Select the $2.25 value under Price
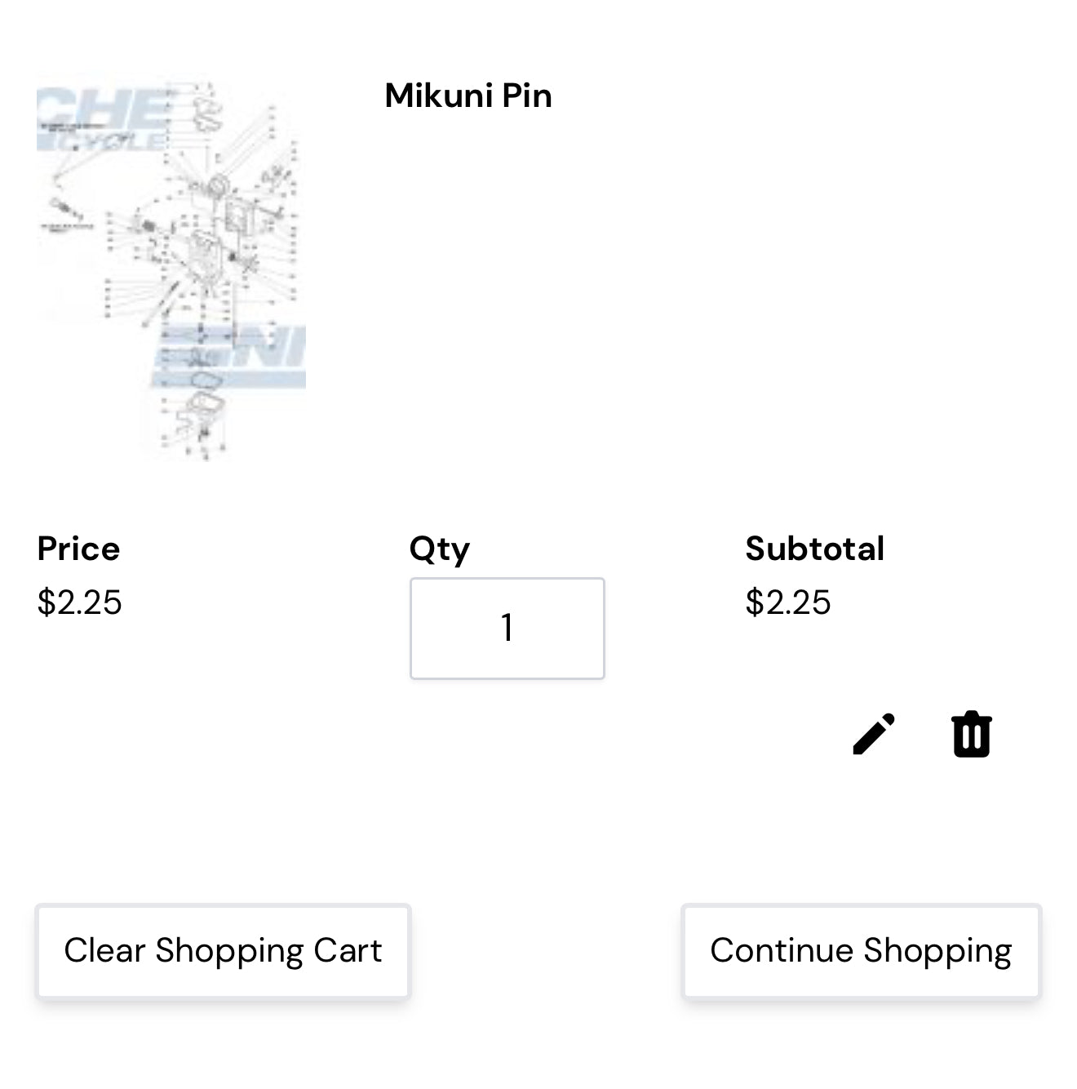This screenshot has width=1077, height=1089. coord(79,602)
